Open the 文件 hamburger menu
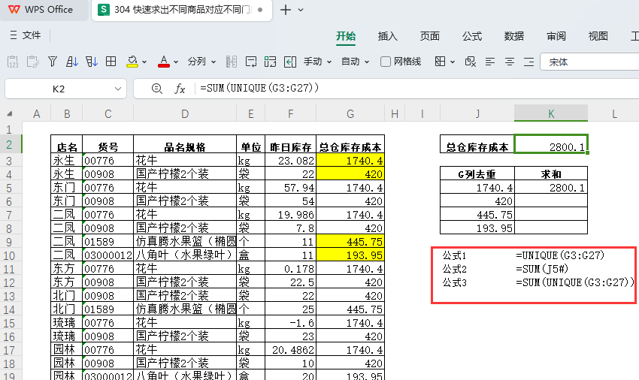 click(x=25, y=35)
